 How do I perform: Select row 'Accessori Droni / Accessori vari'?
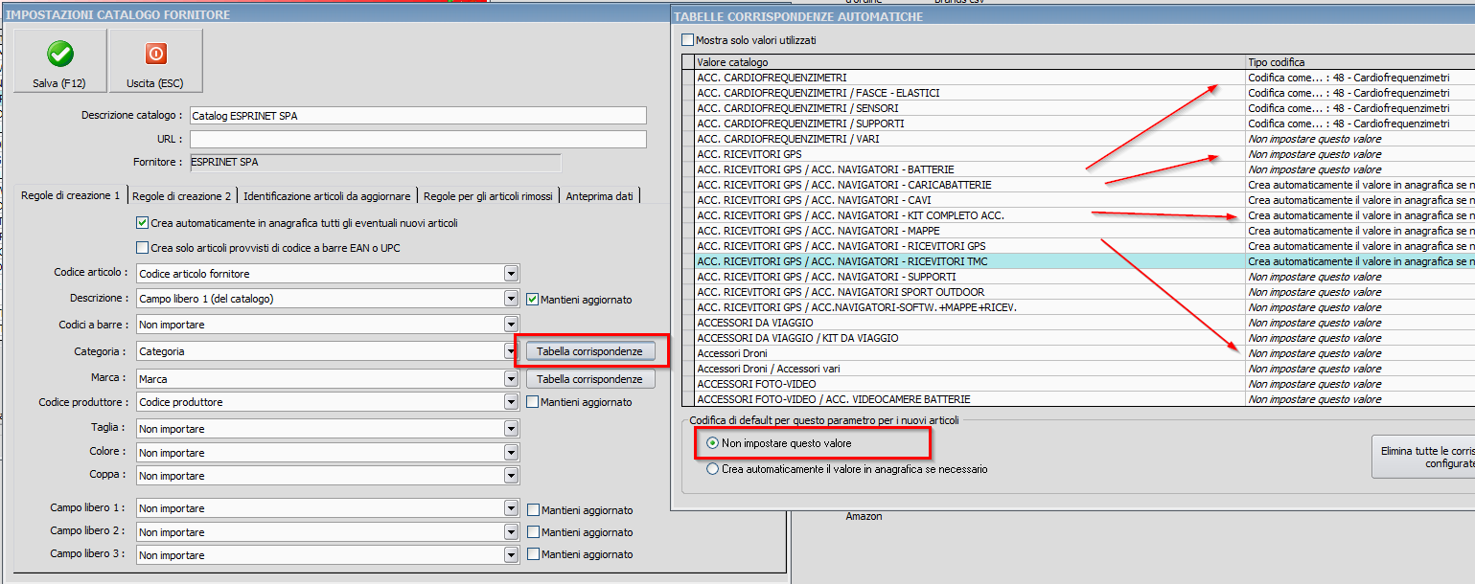(1077, 369)
